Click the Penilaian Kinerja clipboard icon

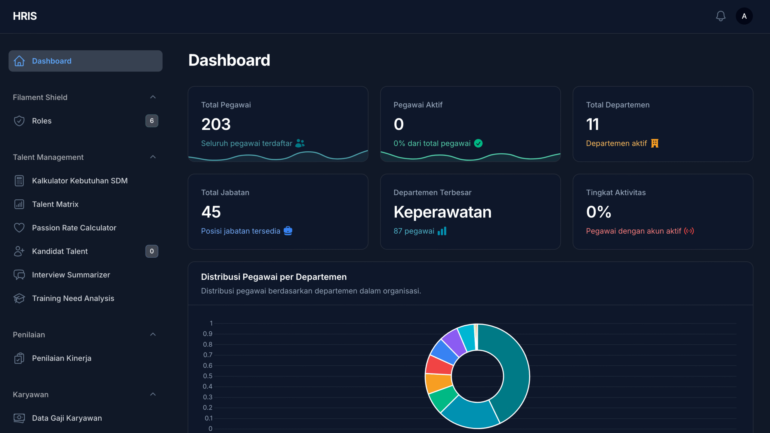tap(19, 358)
